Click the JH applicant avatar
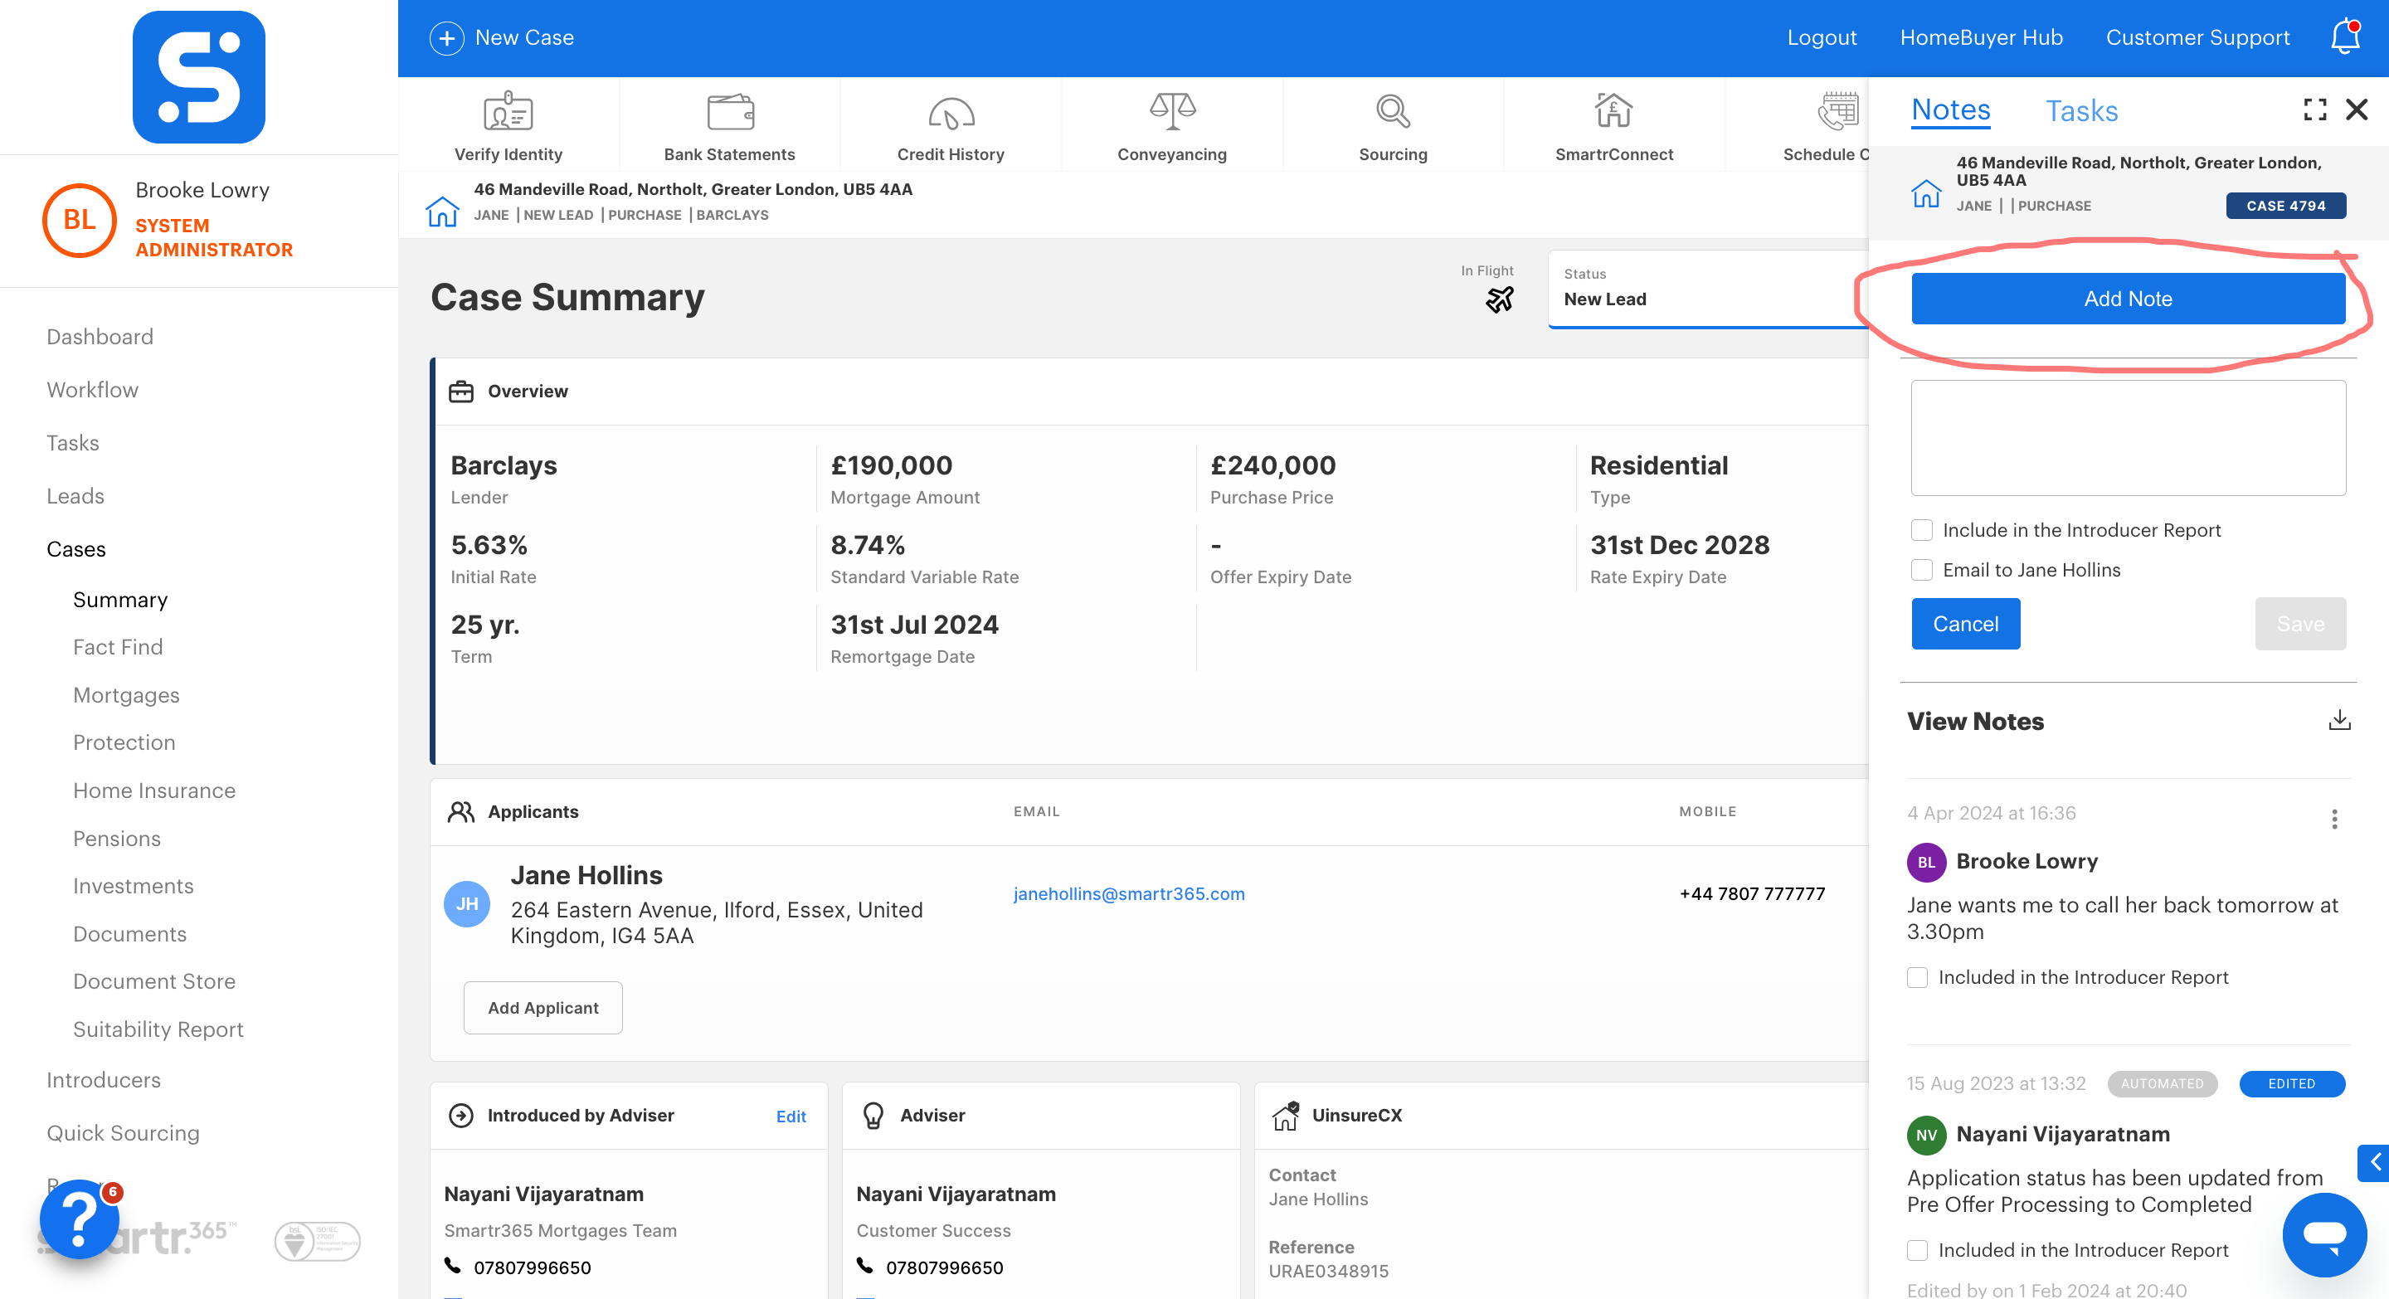 467,903
